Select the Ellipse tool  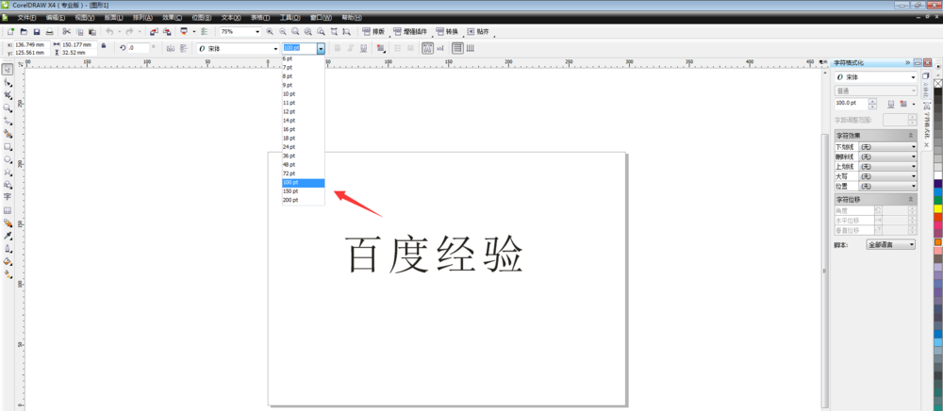8,159
